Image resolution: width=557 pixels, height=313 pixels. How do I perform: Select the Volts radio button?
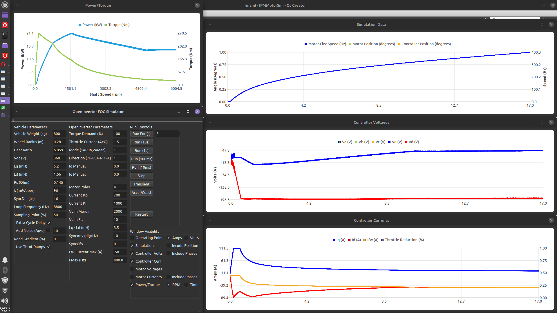187,238
